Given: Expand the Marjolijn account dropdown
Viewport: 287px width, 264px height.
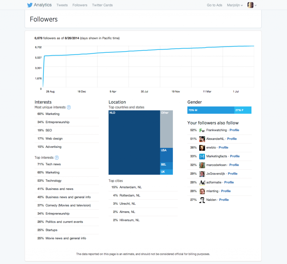Looking at the screenshot, I should pyautogui.click(x=235, y=5).
